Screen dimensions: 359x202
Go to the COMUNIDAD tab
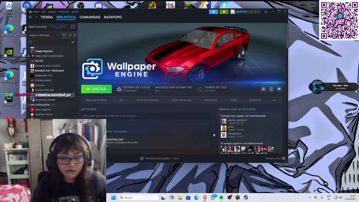click(x=90, y=17)
